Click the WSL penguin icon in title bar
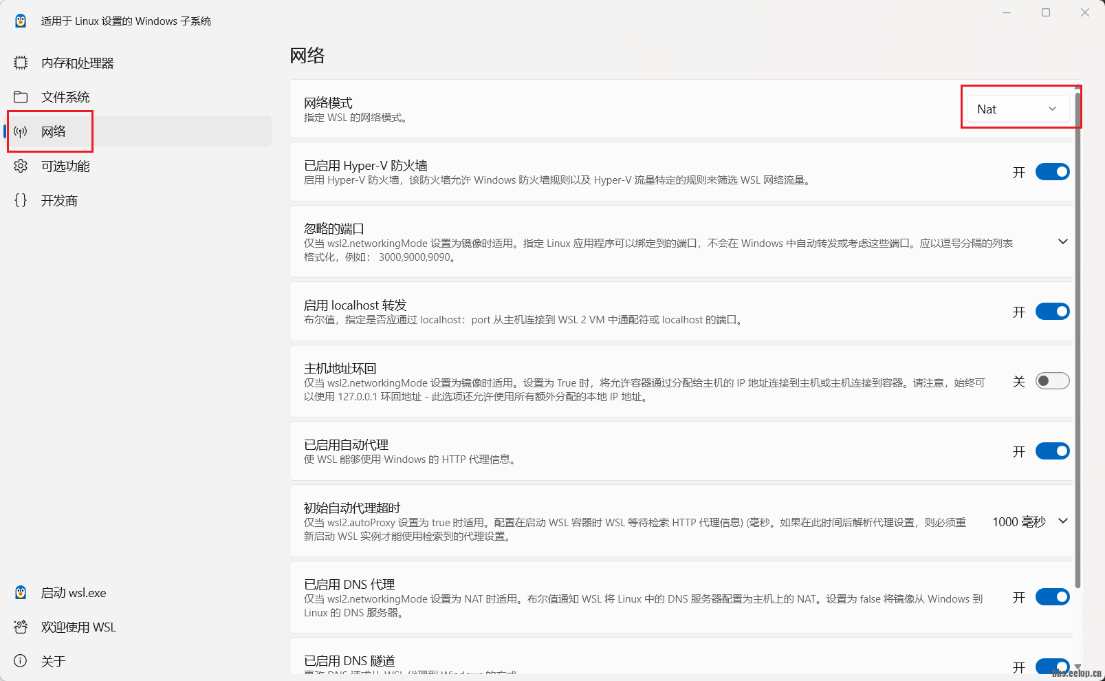This screenshot has height=681, width=1105. (x=21, y=21)
